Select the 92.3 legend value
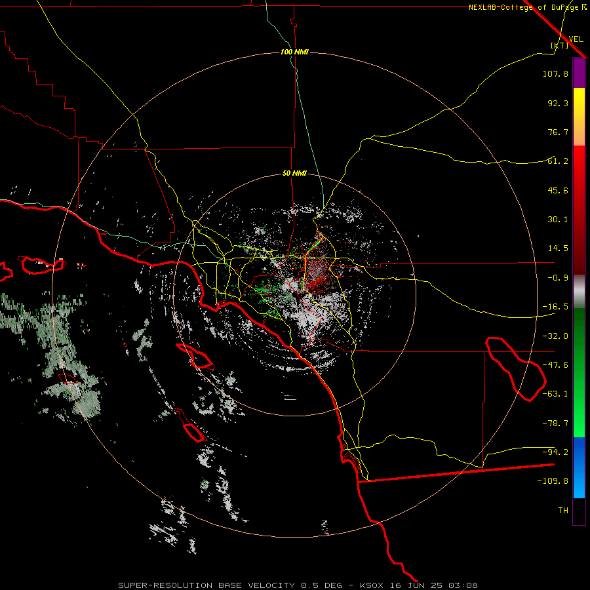The height and width of the screenshot is (590, 590). (x=558, y=103)
